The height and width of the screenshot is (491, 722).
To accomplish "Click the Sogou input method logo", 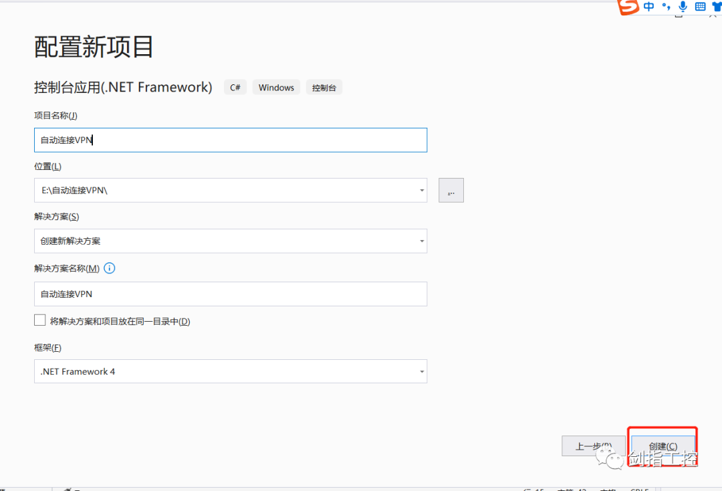I will tap(628, 7).
